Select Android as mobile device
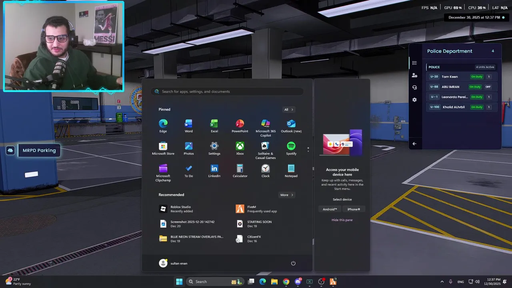512x288 pixels. (330, 209)
